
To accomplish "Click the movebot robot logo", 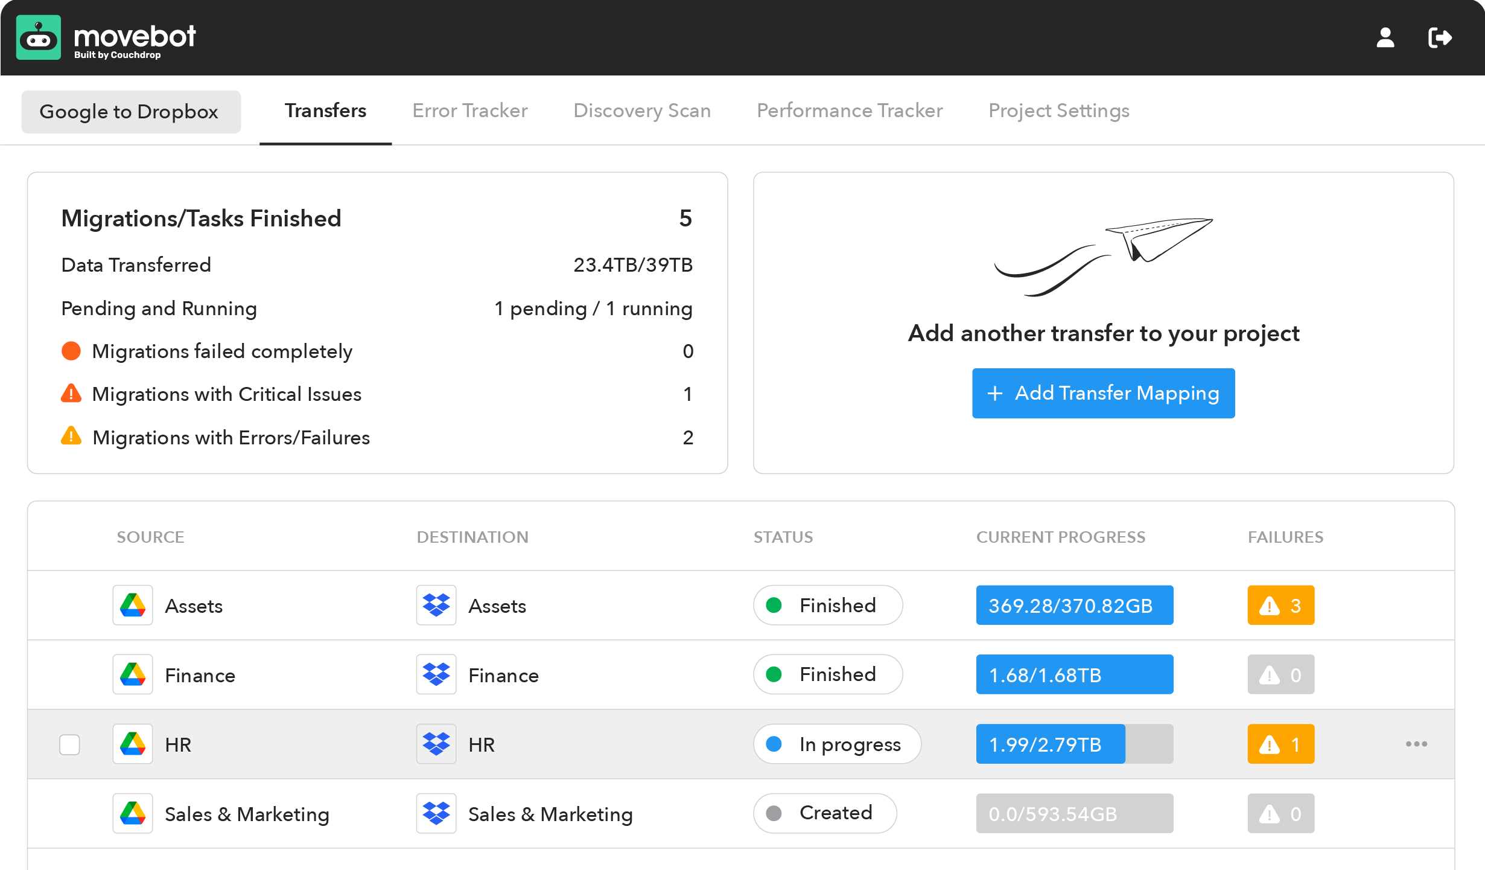I will point(39,37).
